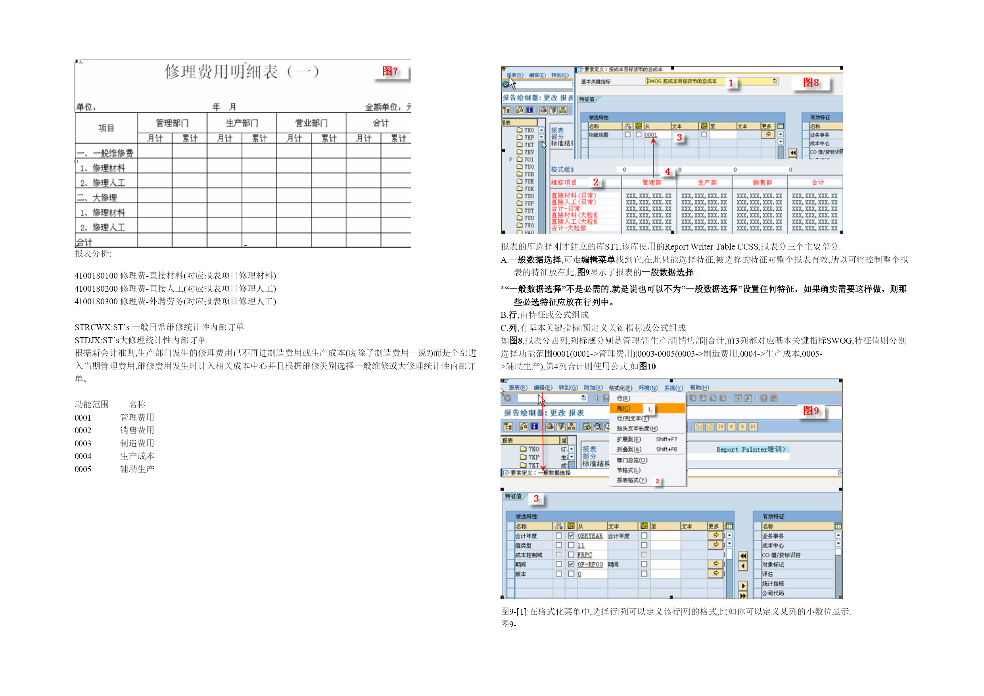Toggle the variable checkbox for 版本 row

pyautogui.click(x=571, y=574)
